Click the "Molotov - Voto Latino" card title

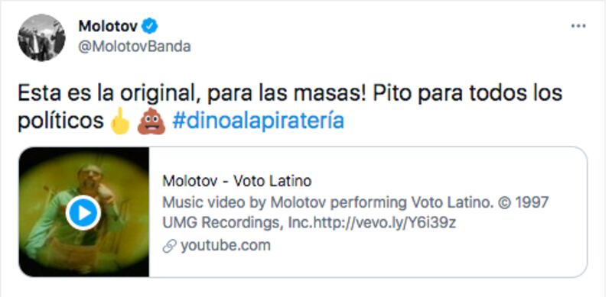tap(237, 181)
